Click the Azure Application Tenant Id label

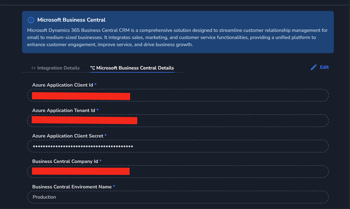point(64,110)
